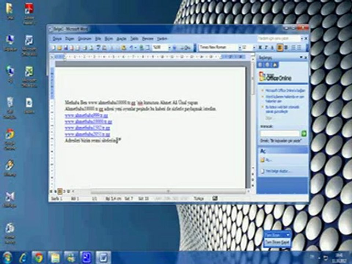This screenshot has height=264, width=352.
Task: Click the Word Help question mark icon
Action: pos(175,48)
